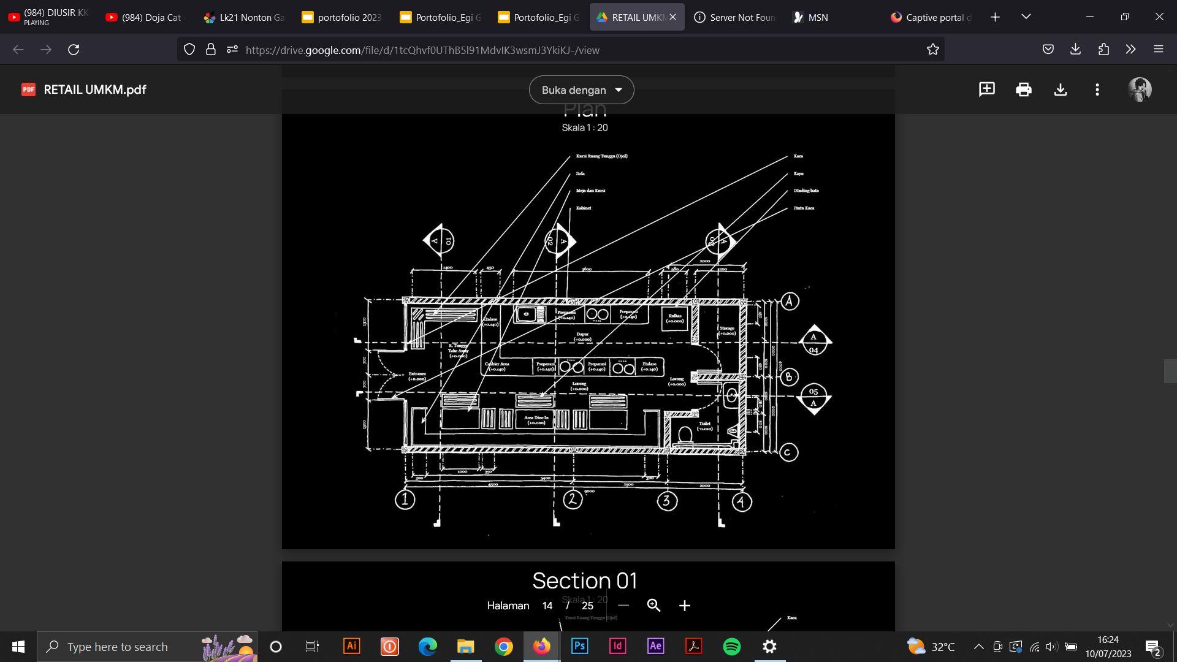The width and height of the screenshot is (1177, 662).
Task: Open the three-dot more actions menu
Action: pos(1097,89)
